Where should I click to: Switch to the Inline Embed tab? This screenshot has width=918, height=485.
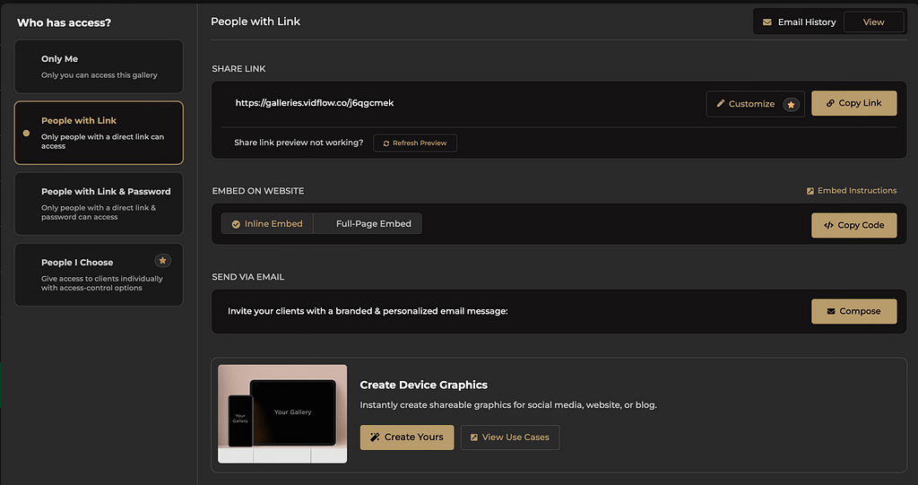tap(267, 224)
